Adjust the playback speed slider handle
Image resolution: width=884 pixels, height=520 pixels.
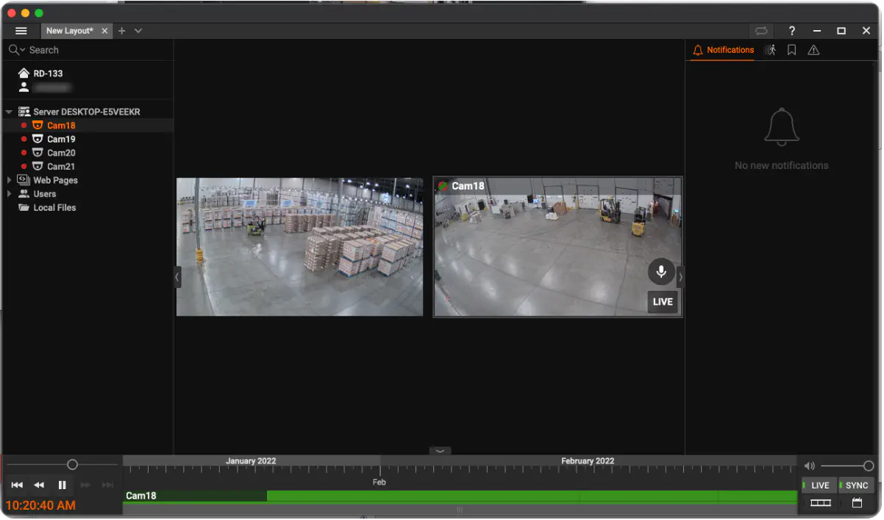pos(72,464)
